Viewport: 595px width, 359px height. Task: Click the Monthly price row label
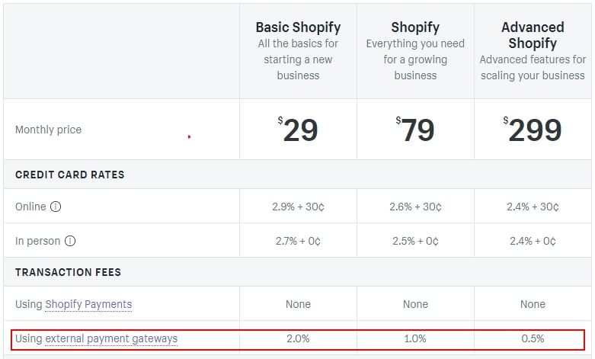48,130
